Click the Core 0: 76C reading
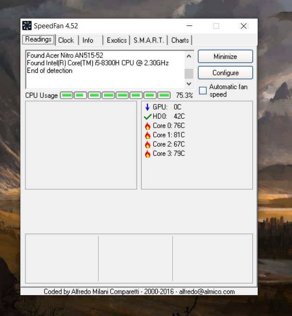This screenshot has width=292, height=316. pos(169,126)
